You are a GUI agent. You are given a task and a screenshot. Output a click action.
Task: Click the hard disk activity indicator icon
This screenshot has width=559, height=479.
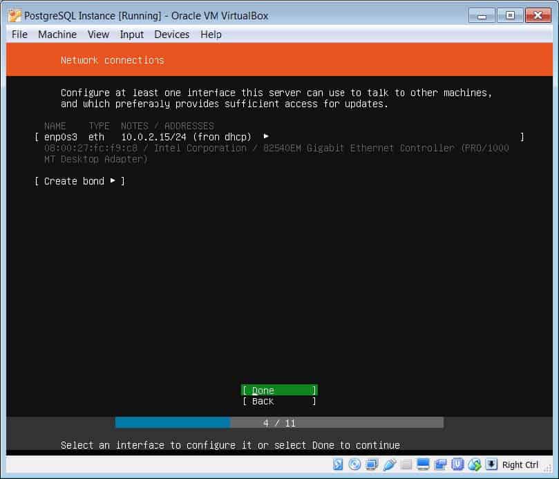[x=338, y=464]
